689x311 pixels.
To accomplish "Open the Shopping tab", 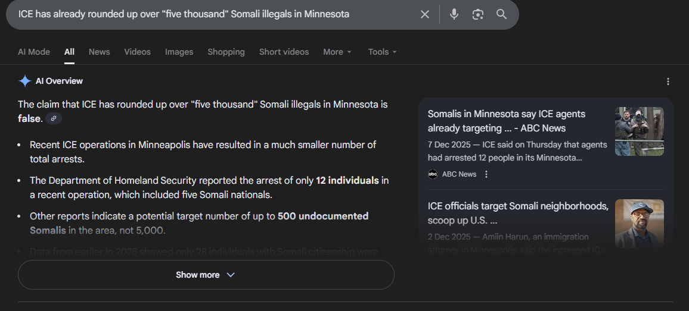I will click(226, 52).
